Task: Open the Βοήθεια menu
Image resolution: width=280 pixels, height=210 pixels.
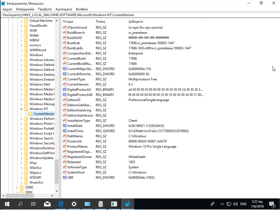Action: pos(82,9)
